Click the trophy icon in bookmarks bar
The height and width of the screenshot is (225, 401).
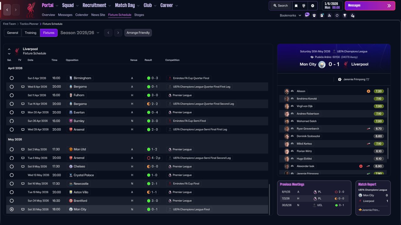point(345,15)
